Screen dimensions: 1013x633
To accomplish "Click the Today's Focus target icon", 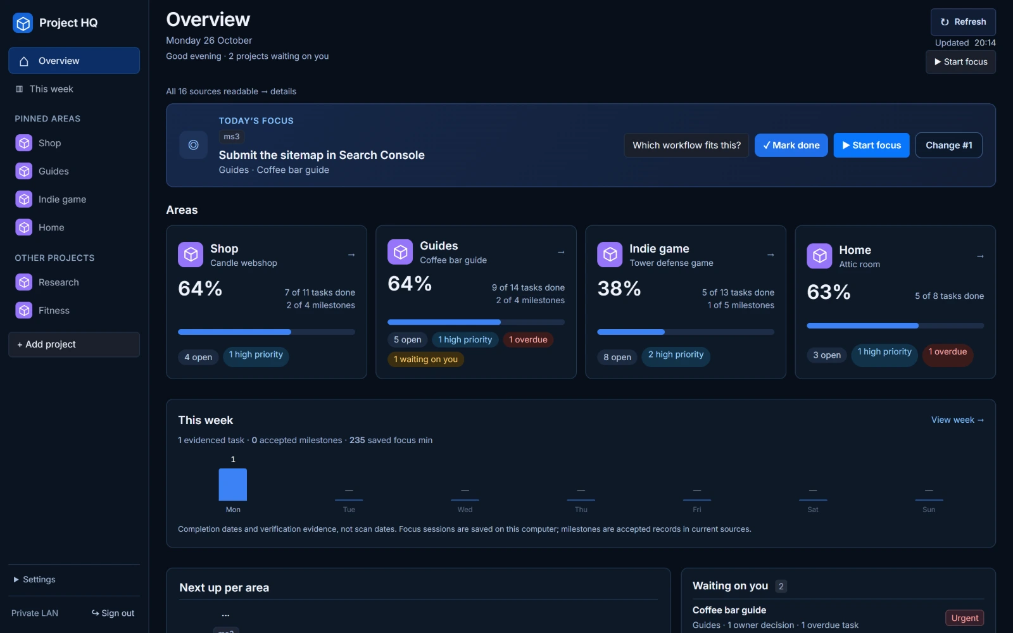I will tap(194, 145).
